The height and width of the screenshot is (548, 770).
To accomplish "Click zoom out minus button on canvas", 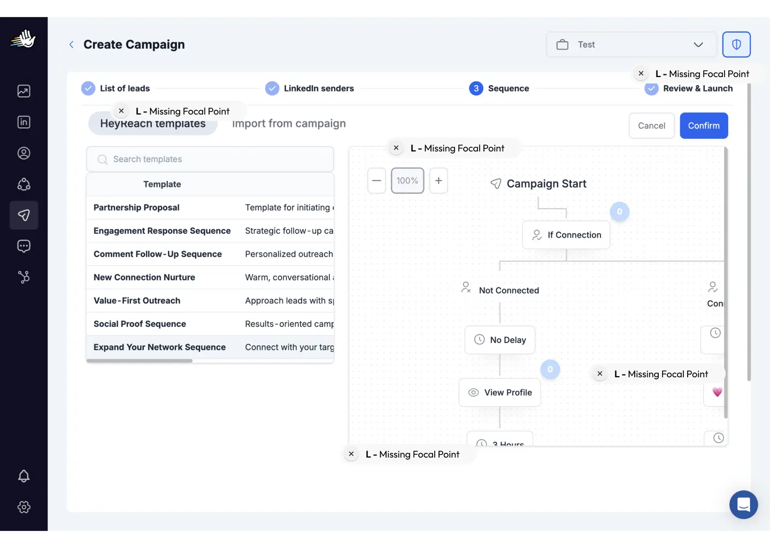I will pyautogui.click(x=376, y=180).
